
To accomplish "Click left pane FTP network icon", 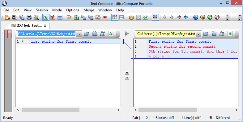I will pyautogui.click(x=103, y=33).
